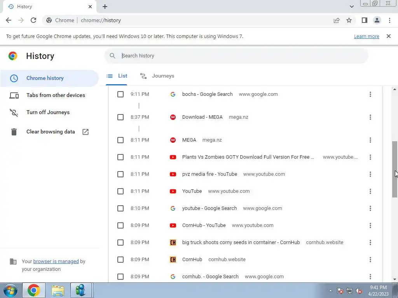Check the pvz media fire entry
The width and height of the screenshot is (398, 298).
(120, 174)
